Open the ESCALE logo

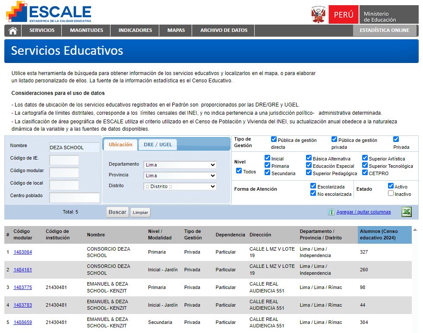(49, 12)
